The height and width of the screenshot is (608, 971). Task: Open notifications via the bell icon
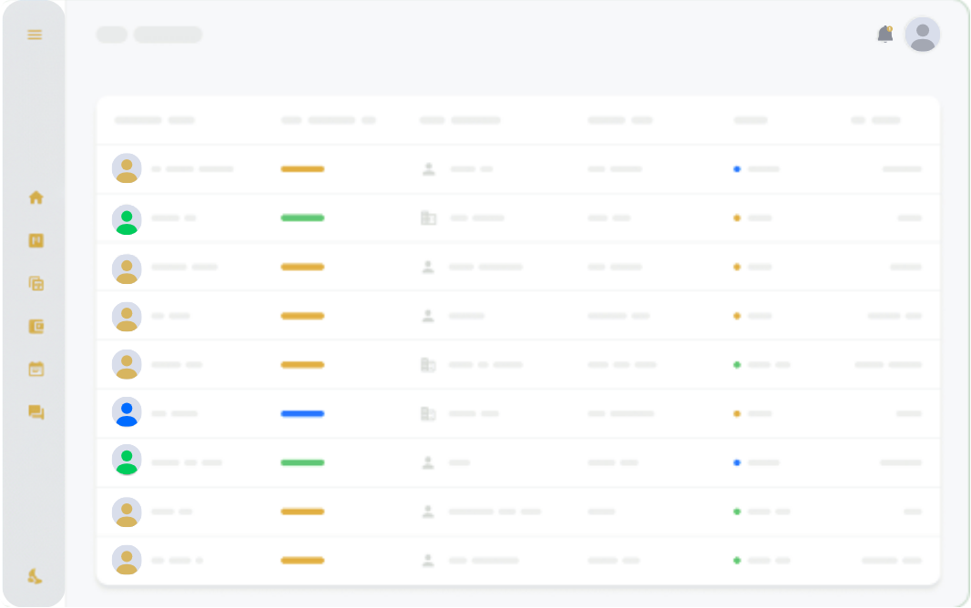[x=885, y=34]
